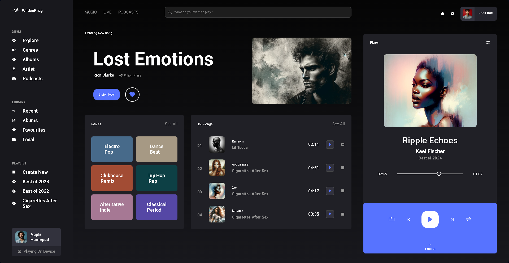Click the large play button in player
Viewport: 509px width, 263px height.
[430, 219]
